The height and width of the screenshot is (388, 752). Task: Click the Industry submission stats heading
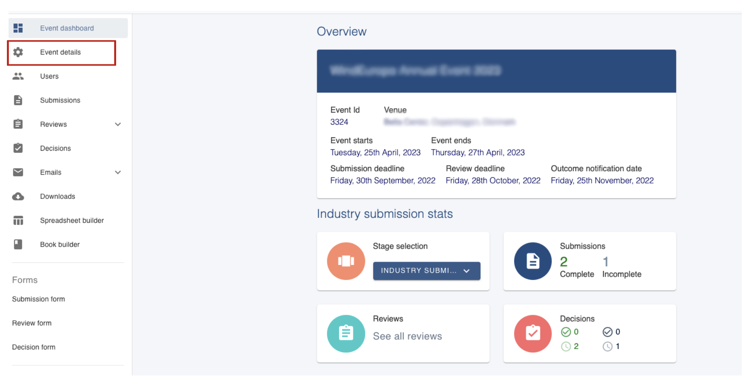[x=385, y=214]
